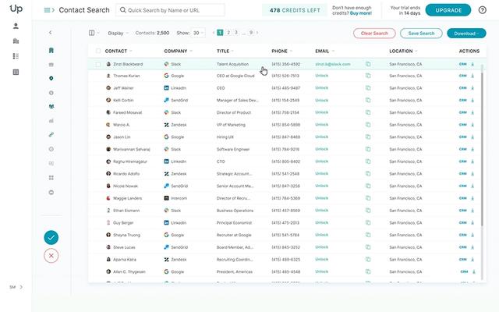Select the location pin filter icon
This screenshot has height=312, width=499.
(51, 78)
